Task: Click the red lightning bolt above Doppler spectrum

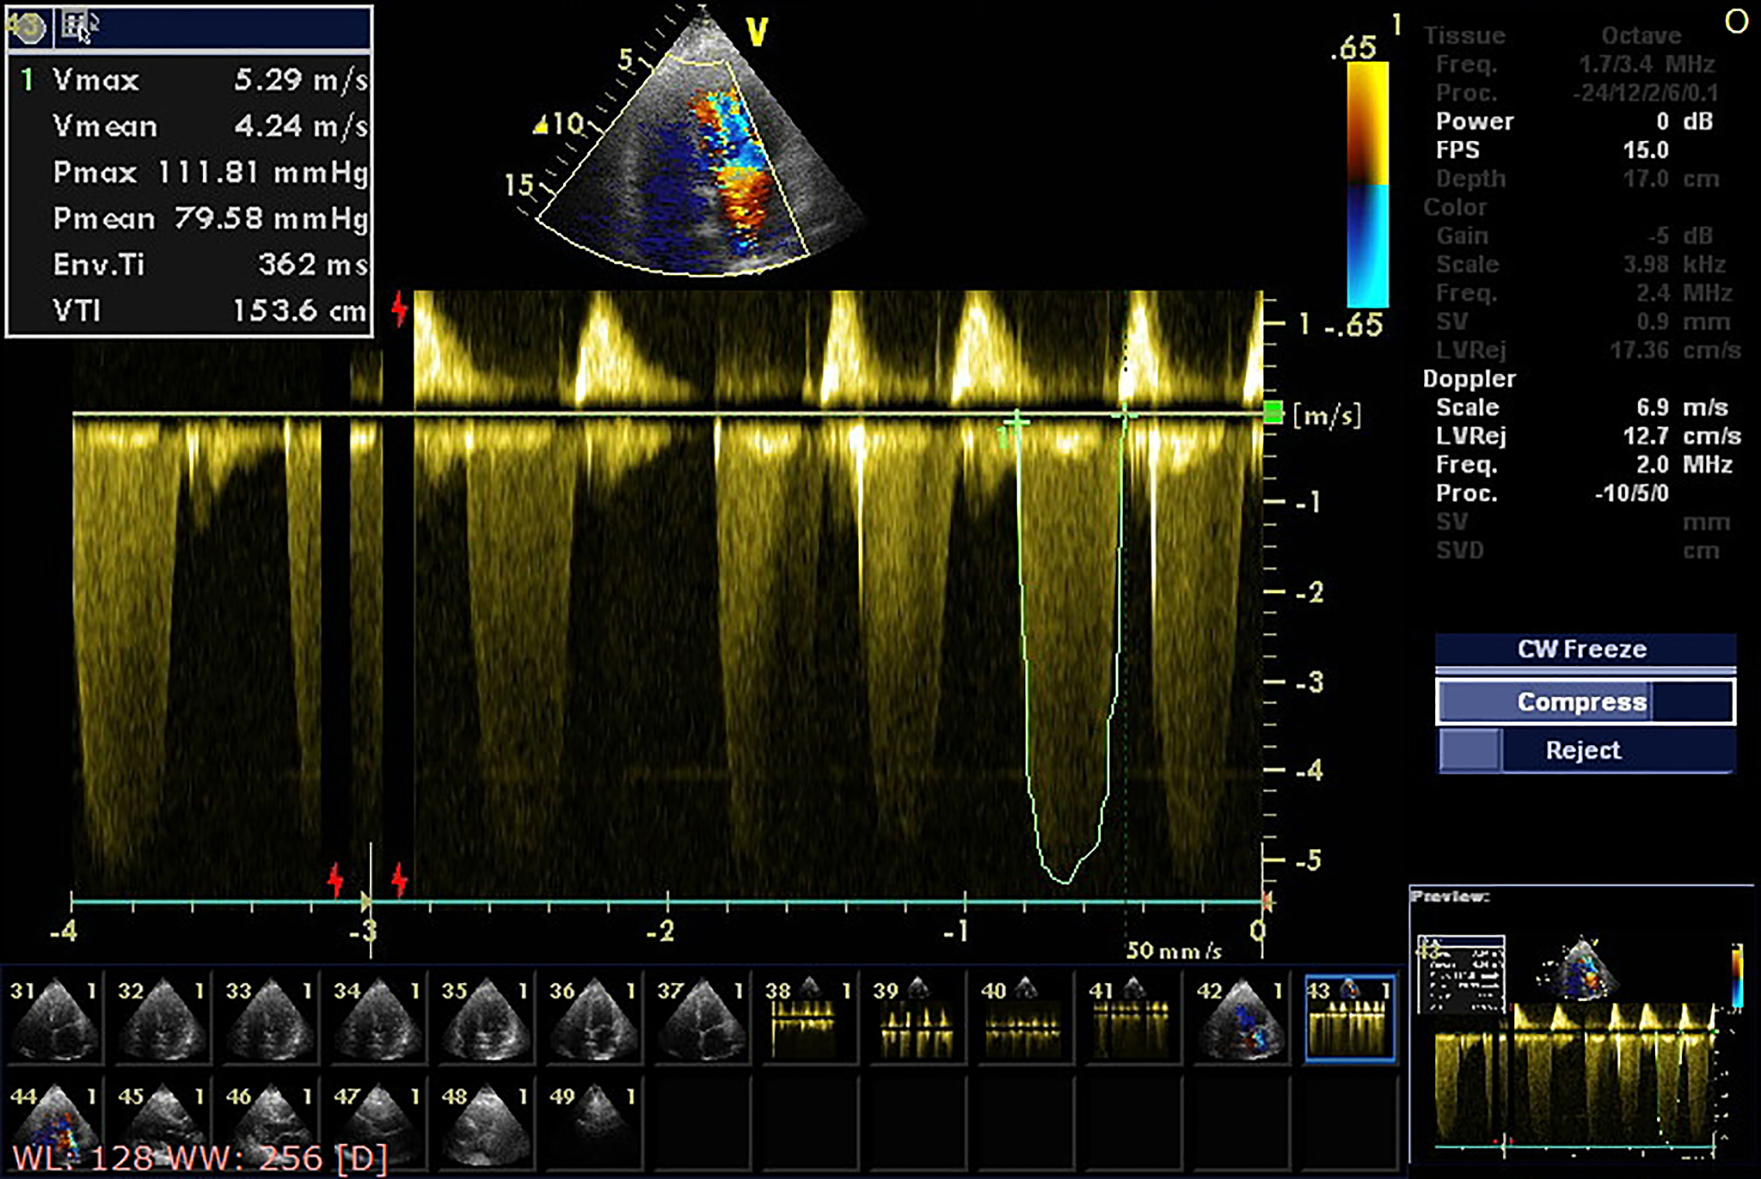Action: point(399,308)
